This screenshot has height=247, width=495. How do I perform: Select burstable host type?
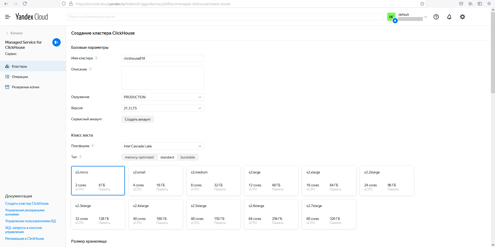(188, 157)
